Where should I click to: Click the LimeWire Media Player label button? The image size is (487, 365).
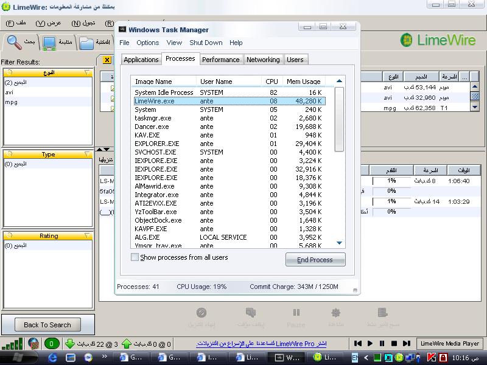click(x=450, y=344)
